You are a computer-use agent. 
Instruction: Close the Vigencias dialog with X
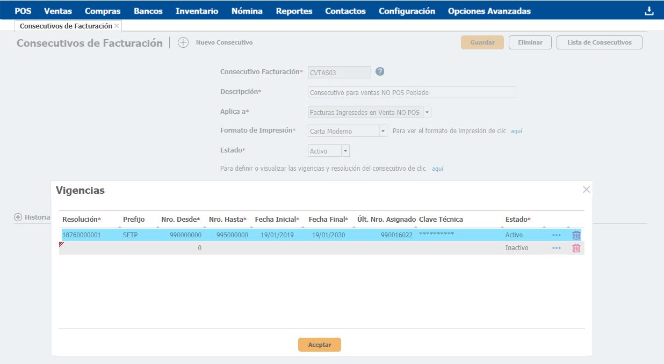pyautogui.click(x=586, y=190)
